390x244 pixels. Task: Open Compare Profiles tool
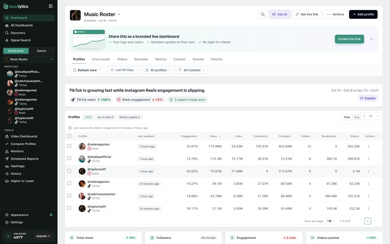29,144
